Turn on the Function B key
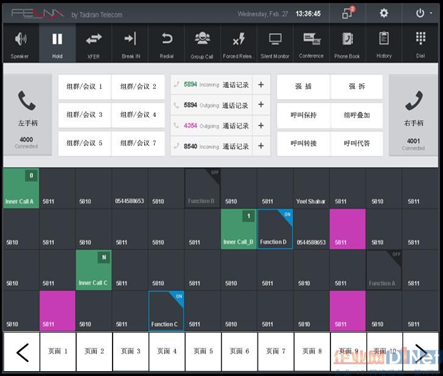 pos(202,189)
